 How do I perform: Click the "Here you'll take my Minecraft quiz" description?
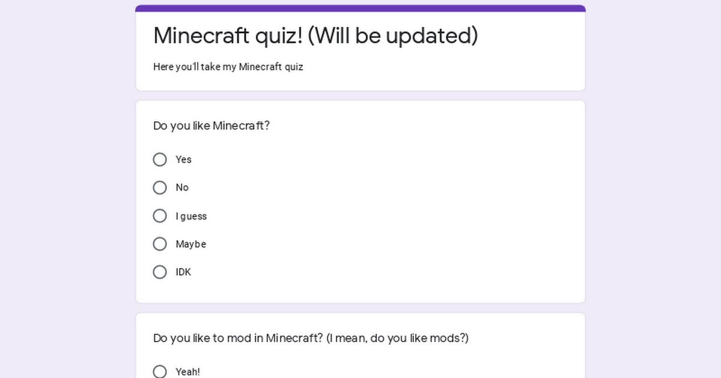tap(228, 67)
